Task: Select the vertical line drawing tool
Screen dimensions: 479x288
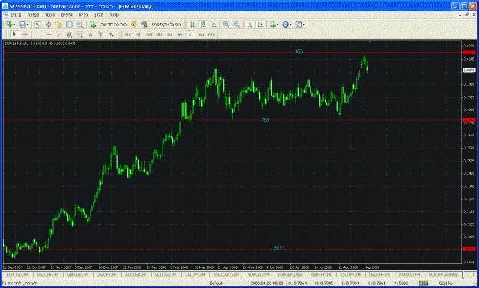Action: 38,34
